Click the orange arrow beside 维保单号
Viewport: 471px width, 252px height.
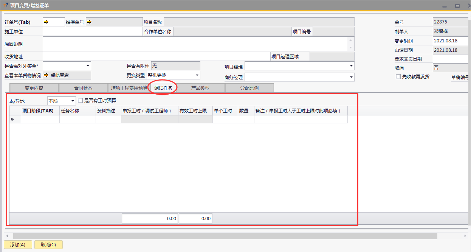point(89,22)
